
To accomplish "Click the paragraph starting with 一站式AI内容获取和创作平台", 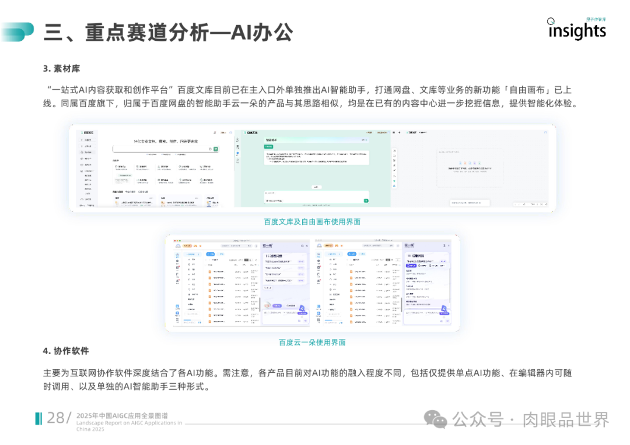I will tap(311, 97).
